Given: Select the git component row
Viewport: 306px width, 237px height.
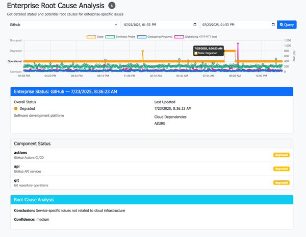Looking at the screenshot, I should pos(151,183).
